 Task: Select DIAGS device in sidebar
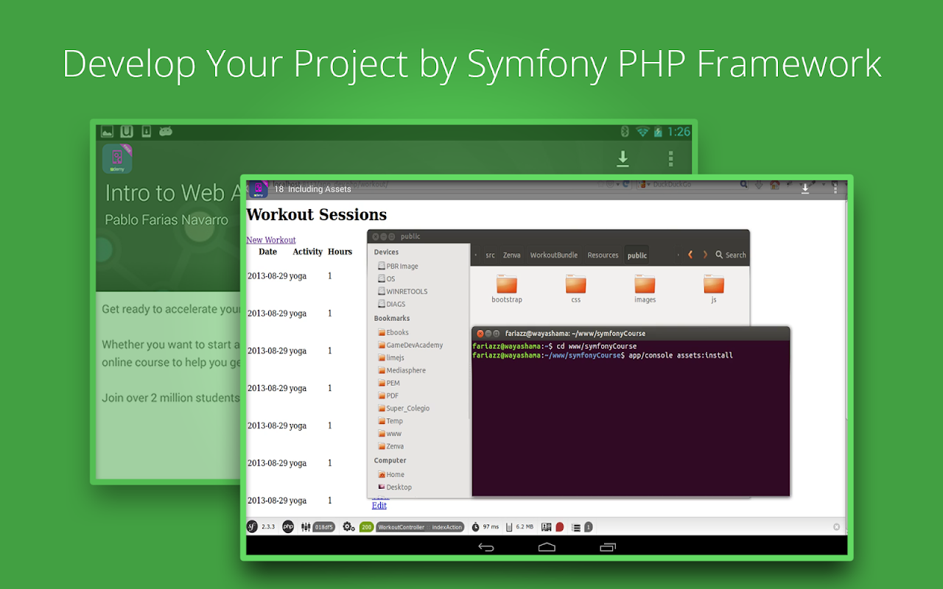click(x=390, y=303)
